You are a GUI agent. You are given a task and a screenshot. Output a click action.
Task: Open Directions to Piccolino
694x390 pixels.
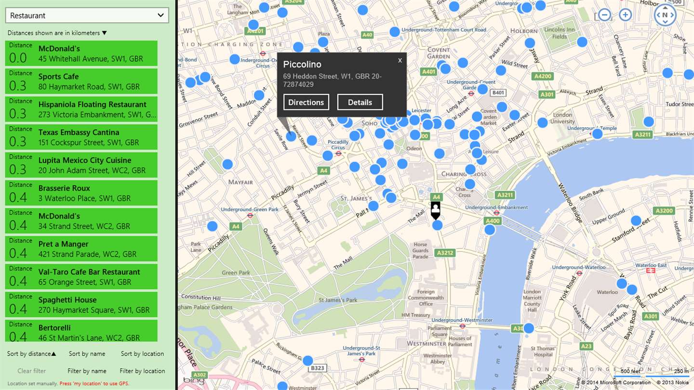point(306,102)
